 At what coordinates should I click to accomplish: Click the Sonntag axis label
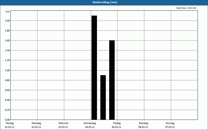tap(170, 123)
